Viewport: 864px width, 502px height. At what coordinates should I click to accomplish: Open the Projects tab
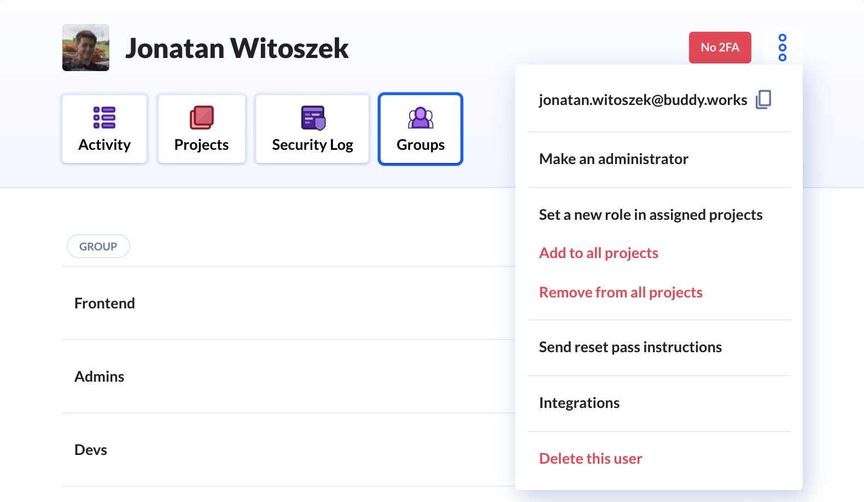201,129
